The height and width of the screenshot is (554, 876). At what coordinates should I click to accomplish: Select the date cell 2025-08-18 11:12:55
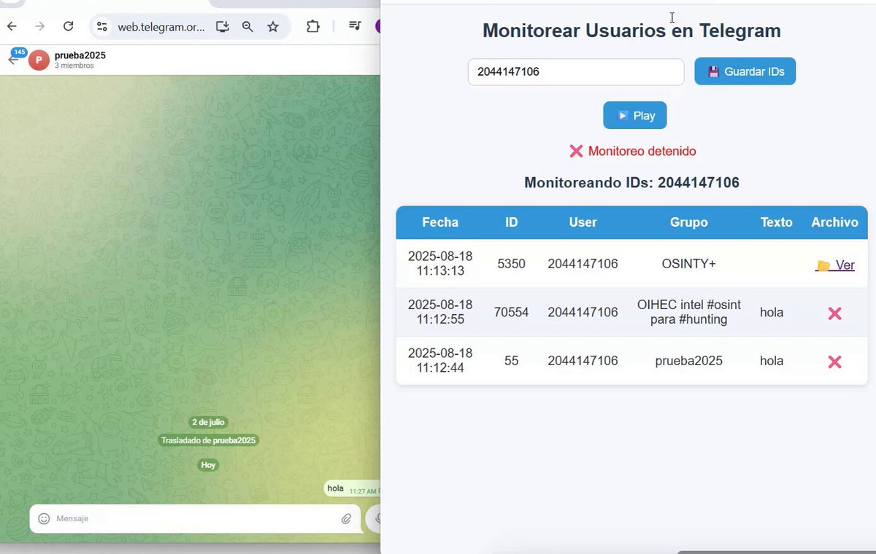(440, 312)
